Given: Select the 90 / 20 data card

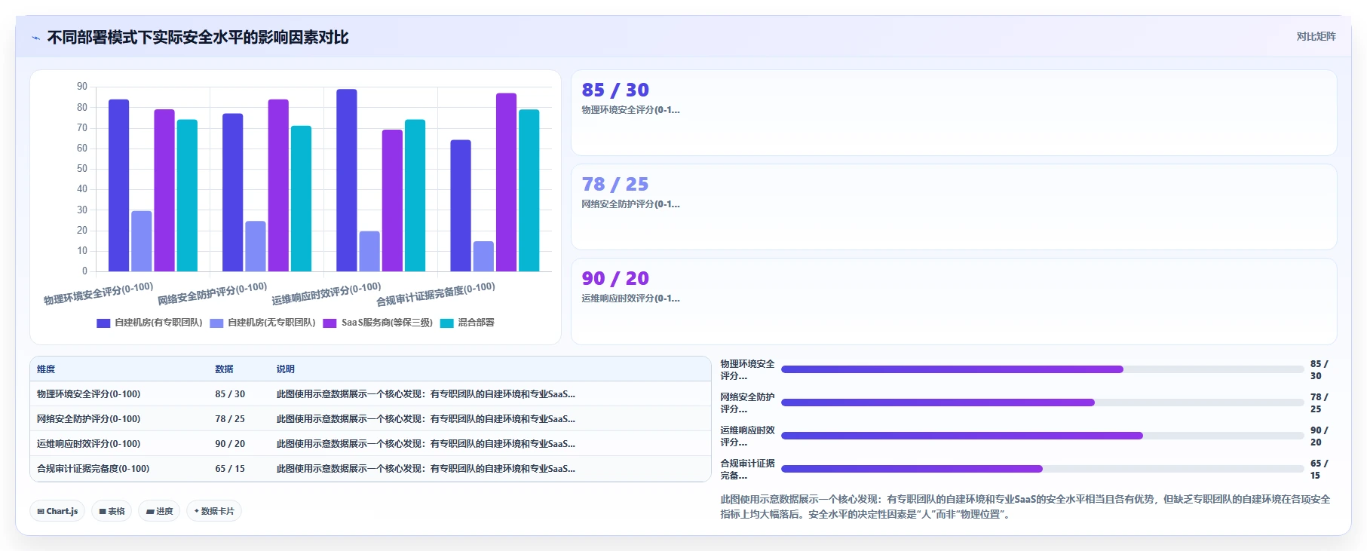Looking at the screenshot, I should point(954,302).
